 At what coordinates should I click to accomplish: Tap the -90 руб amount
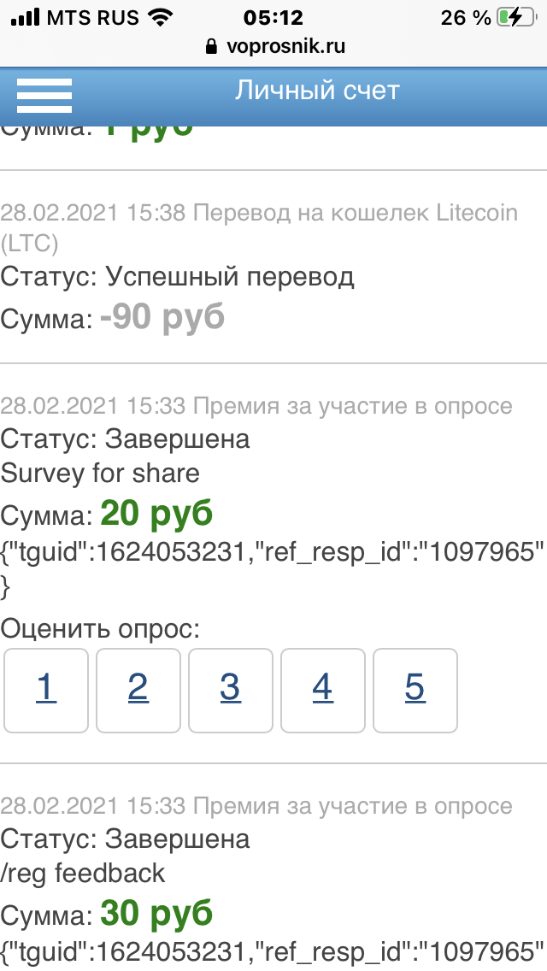[x=162, y=317]
